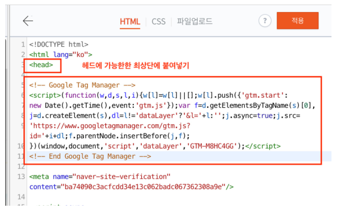Click line number 1 in the gutter
345x222 pixels.
(x=23, y=45)
